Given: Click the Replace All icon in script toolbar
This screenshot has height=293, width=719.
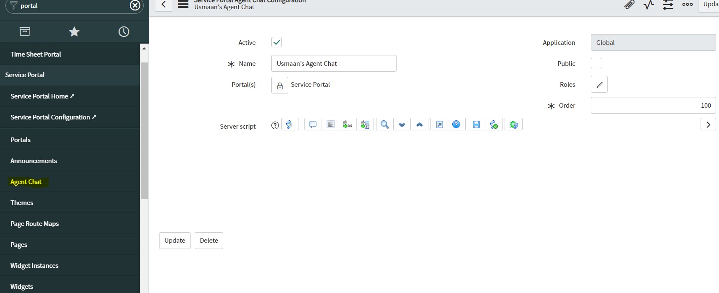Looking at the screenshot, I should click(x=365, y=124).
